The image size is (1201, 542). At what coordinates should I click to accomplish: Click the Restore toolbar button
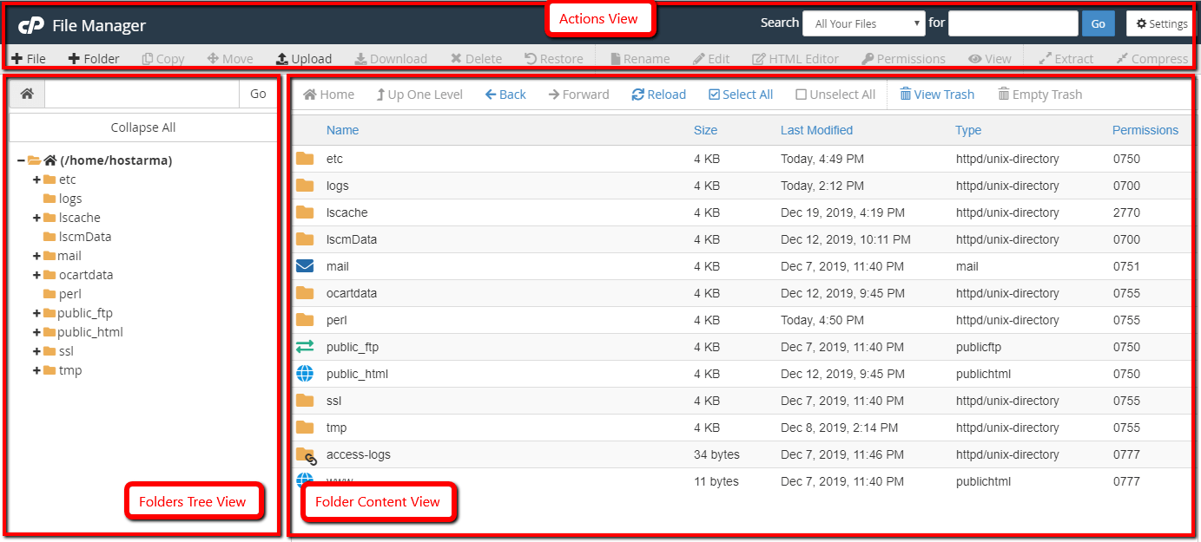pos(554,59)
